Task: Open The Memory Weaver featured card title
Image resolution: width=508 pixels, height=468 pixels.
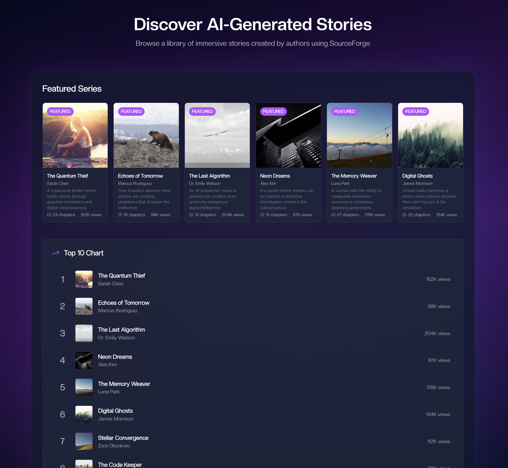Action: coord(354,176)
